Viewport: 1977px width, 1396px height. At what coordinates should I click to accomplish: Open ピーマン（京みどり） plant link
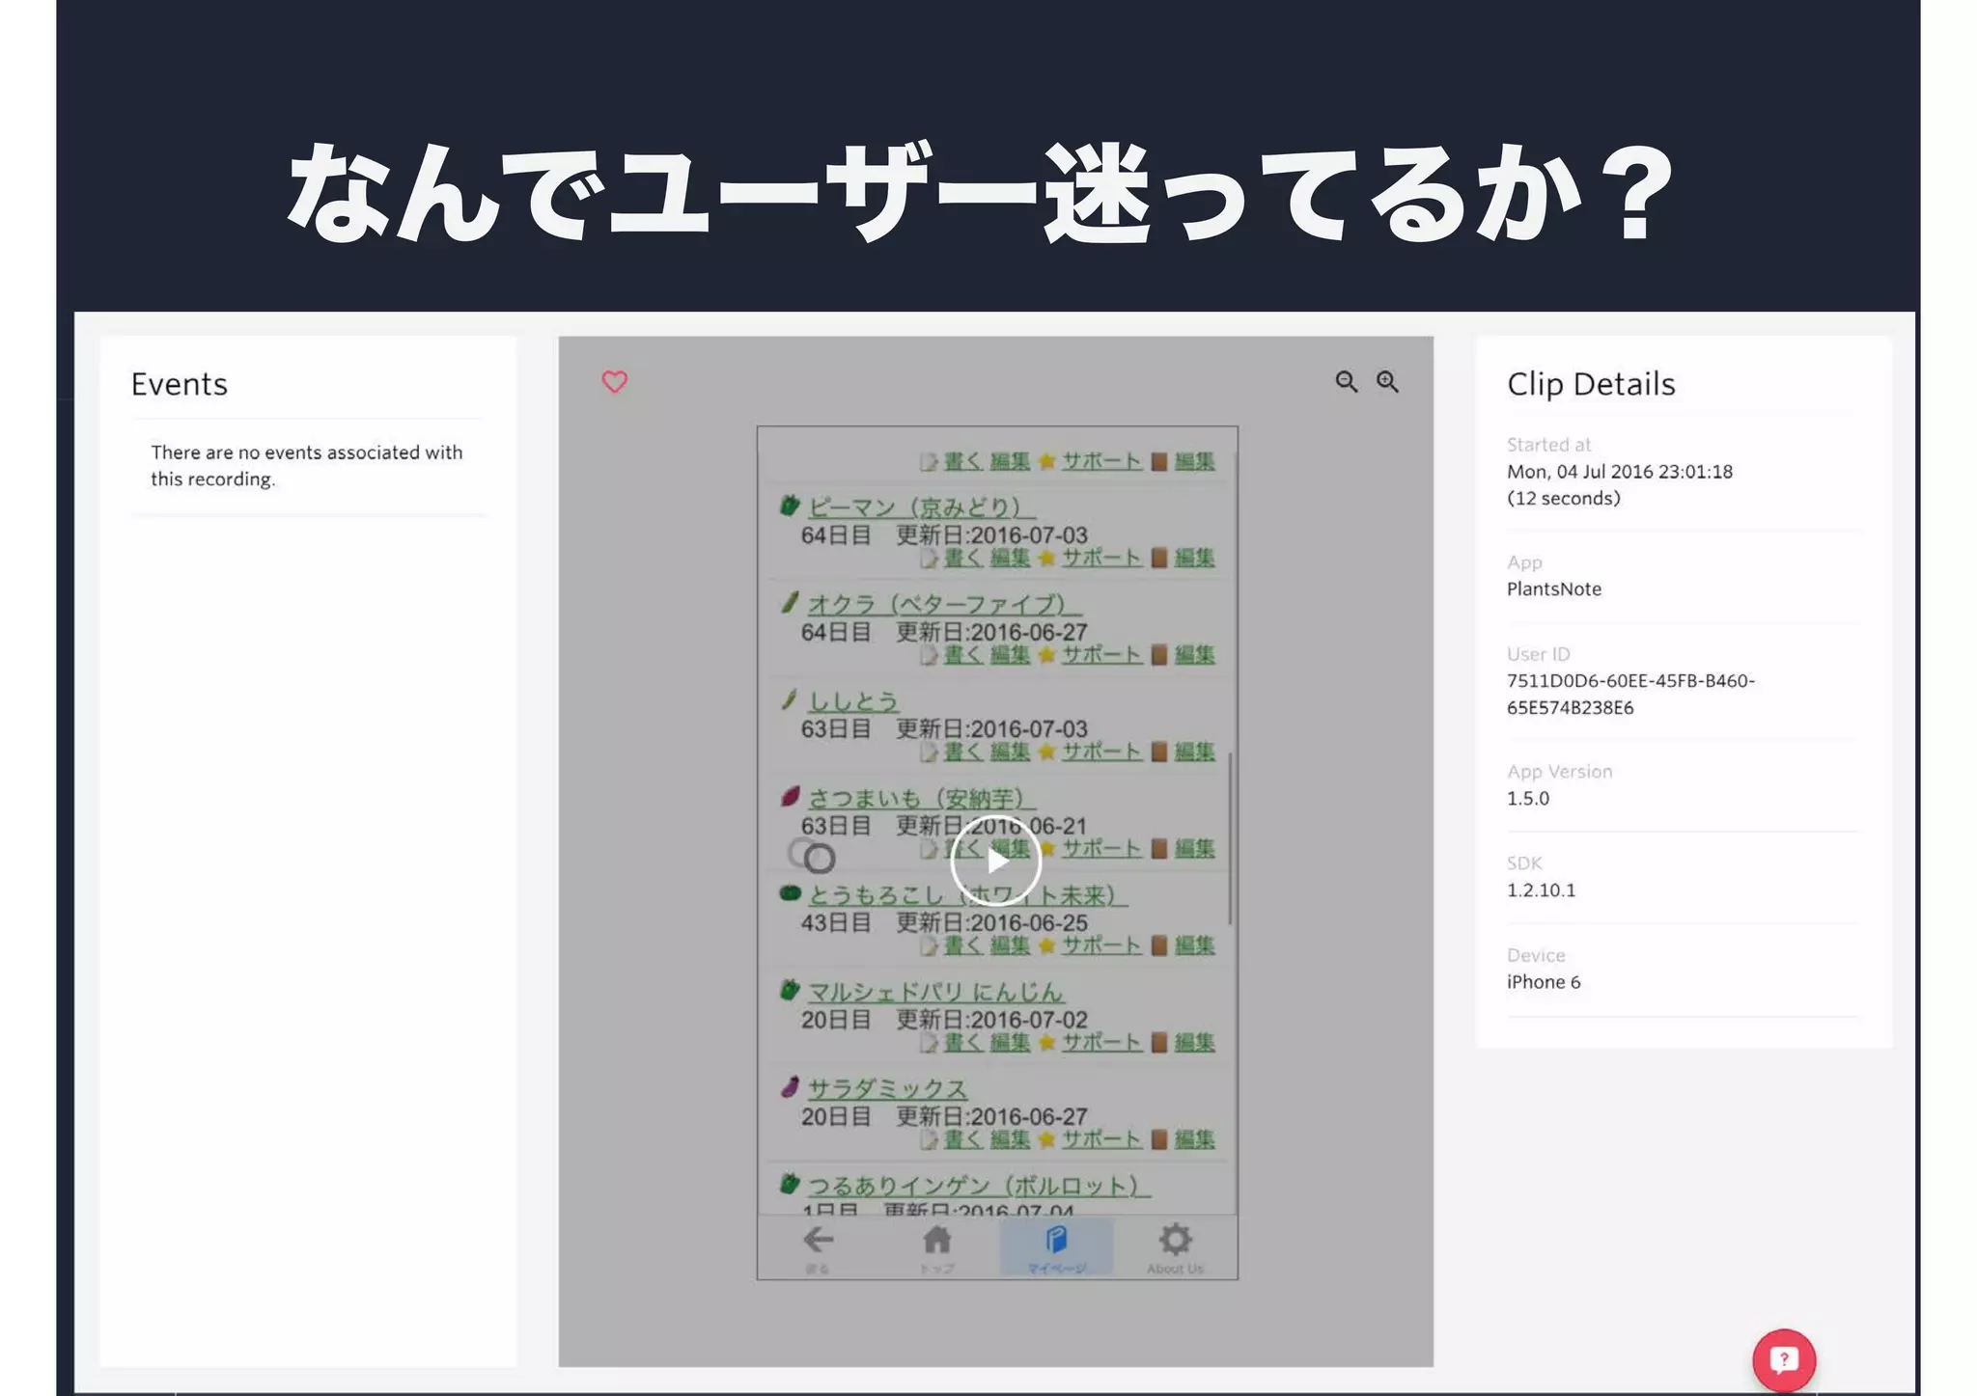[x=921, y=507]
